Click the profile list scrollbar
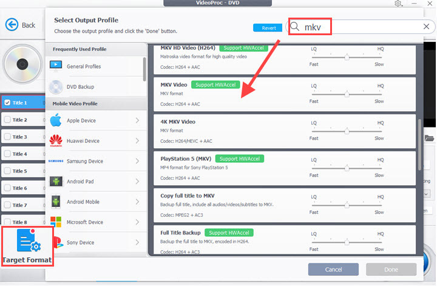 pyautogui.click(x=419, y=145)
